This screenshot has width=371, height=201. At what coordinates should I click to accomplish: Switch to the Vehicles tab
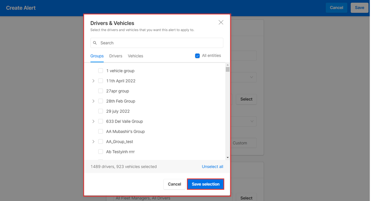point(135,56)
